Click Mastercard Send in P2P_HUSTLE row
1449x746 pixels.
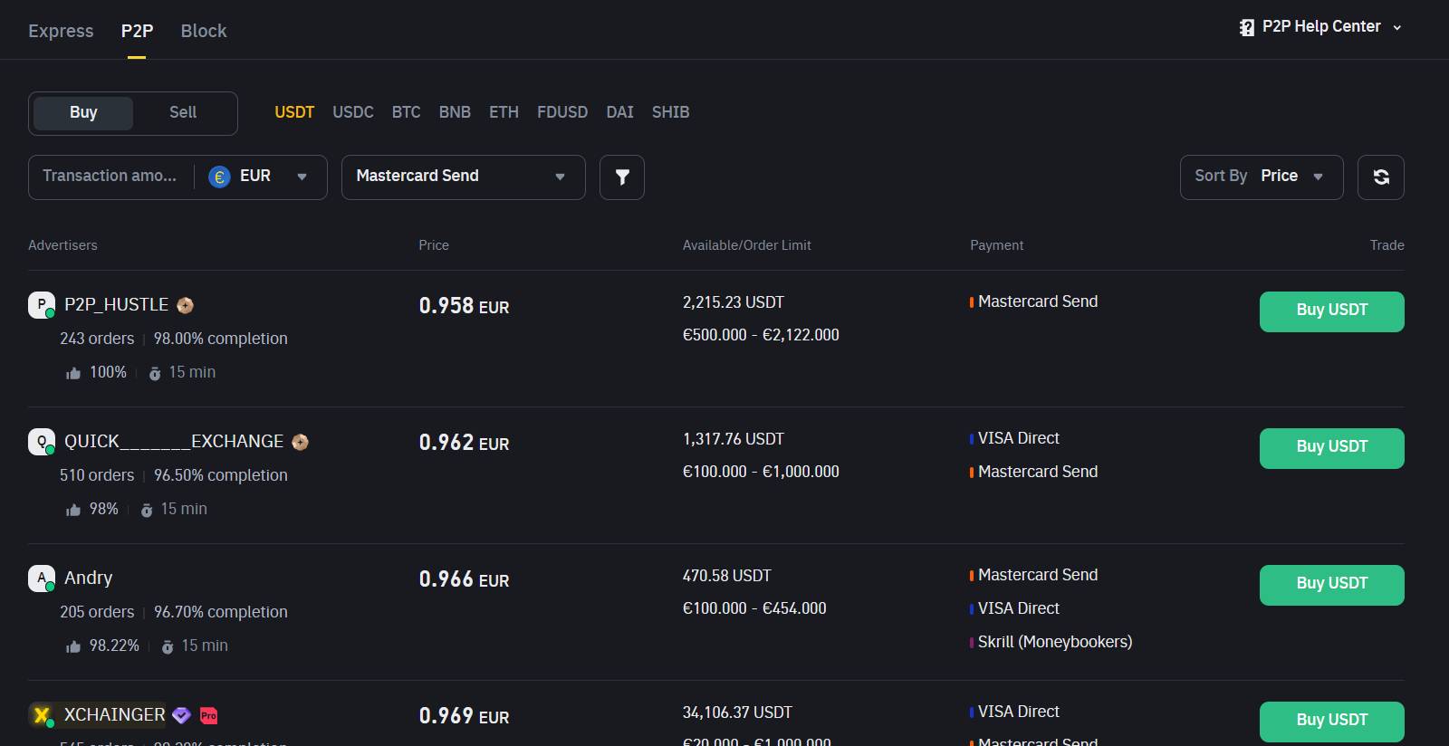click(1038, 301)
